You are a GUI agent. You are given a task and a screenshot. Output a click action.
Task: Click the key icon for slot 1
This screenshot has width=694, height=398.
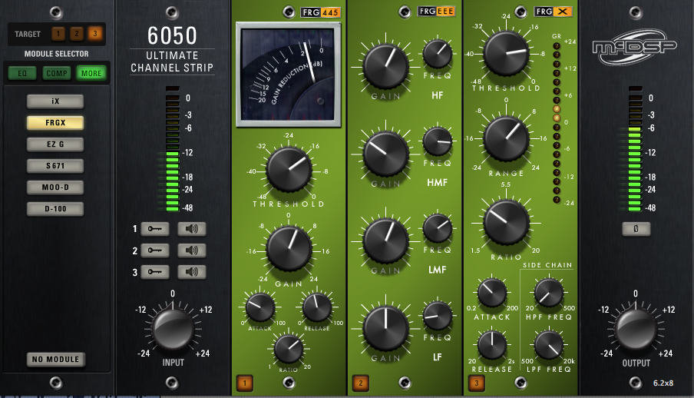pos(155,229)
